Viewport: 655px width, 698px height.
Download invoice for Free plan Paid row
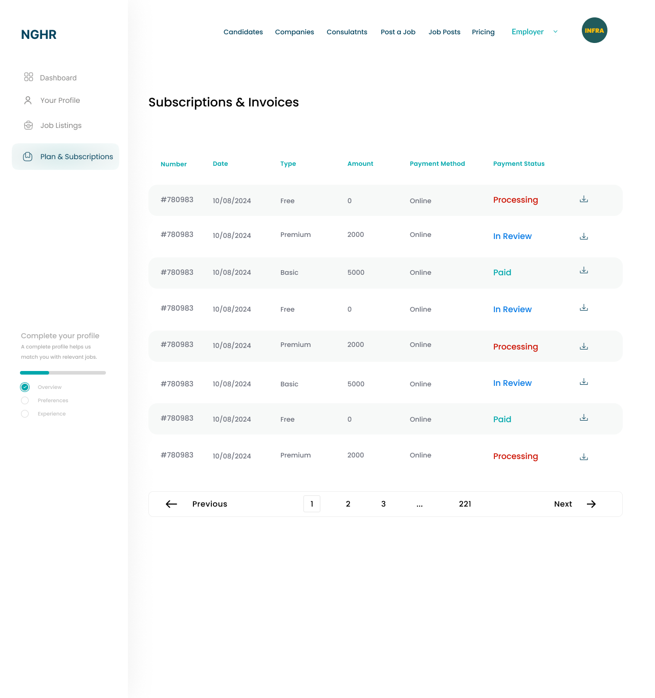584,417
